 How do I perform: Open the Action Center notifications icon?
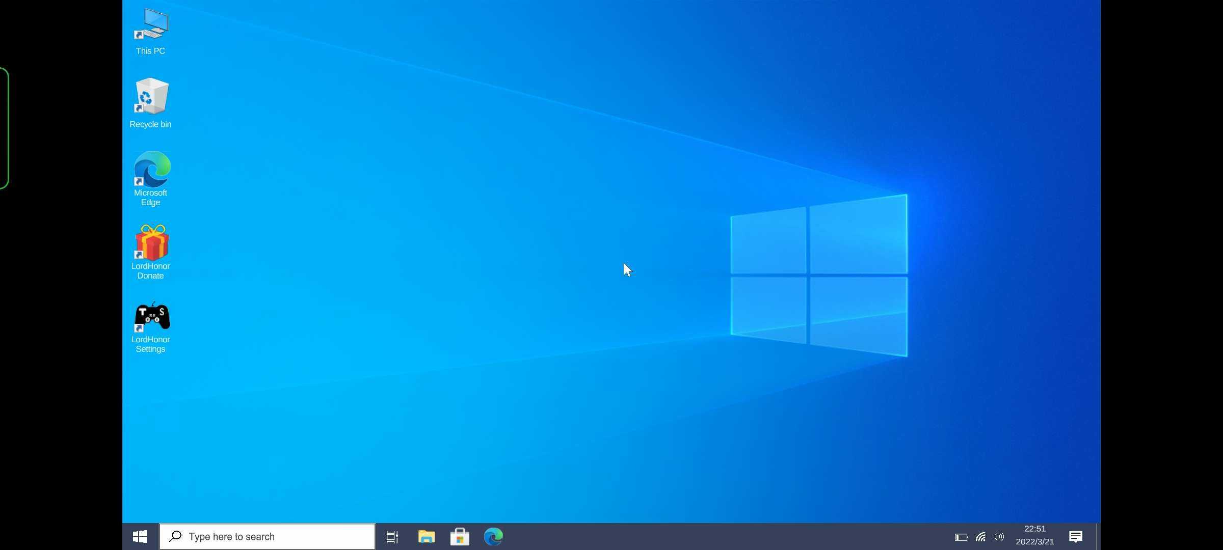coord(1076,536)
